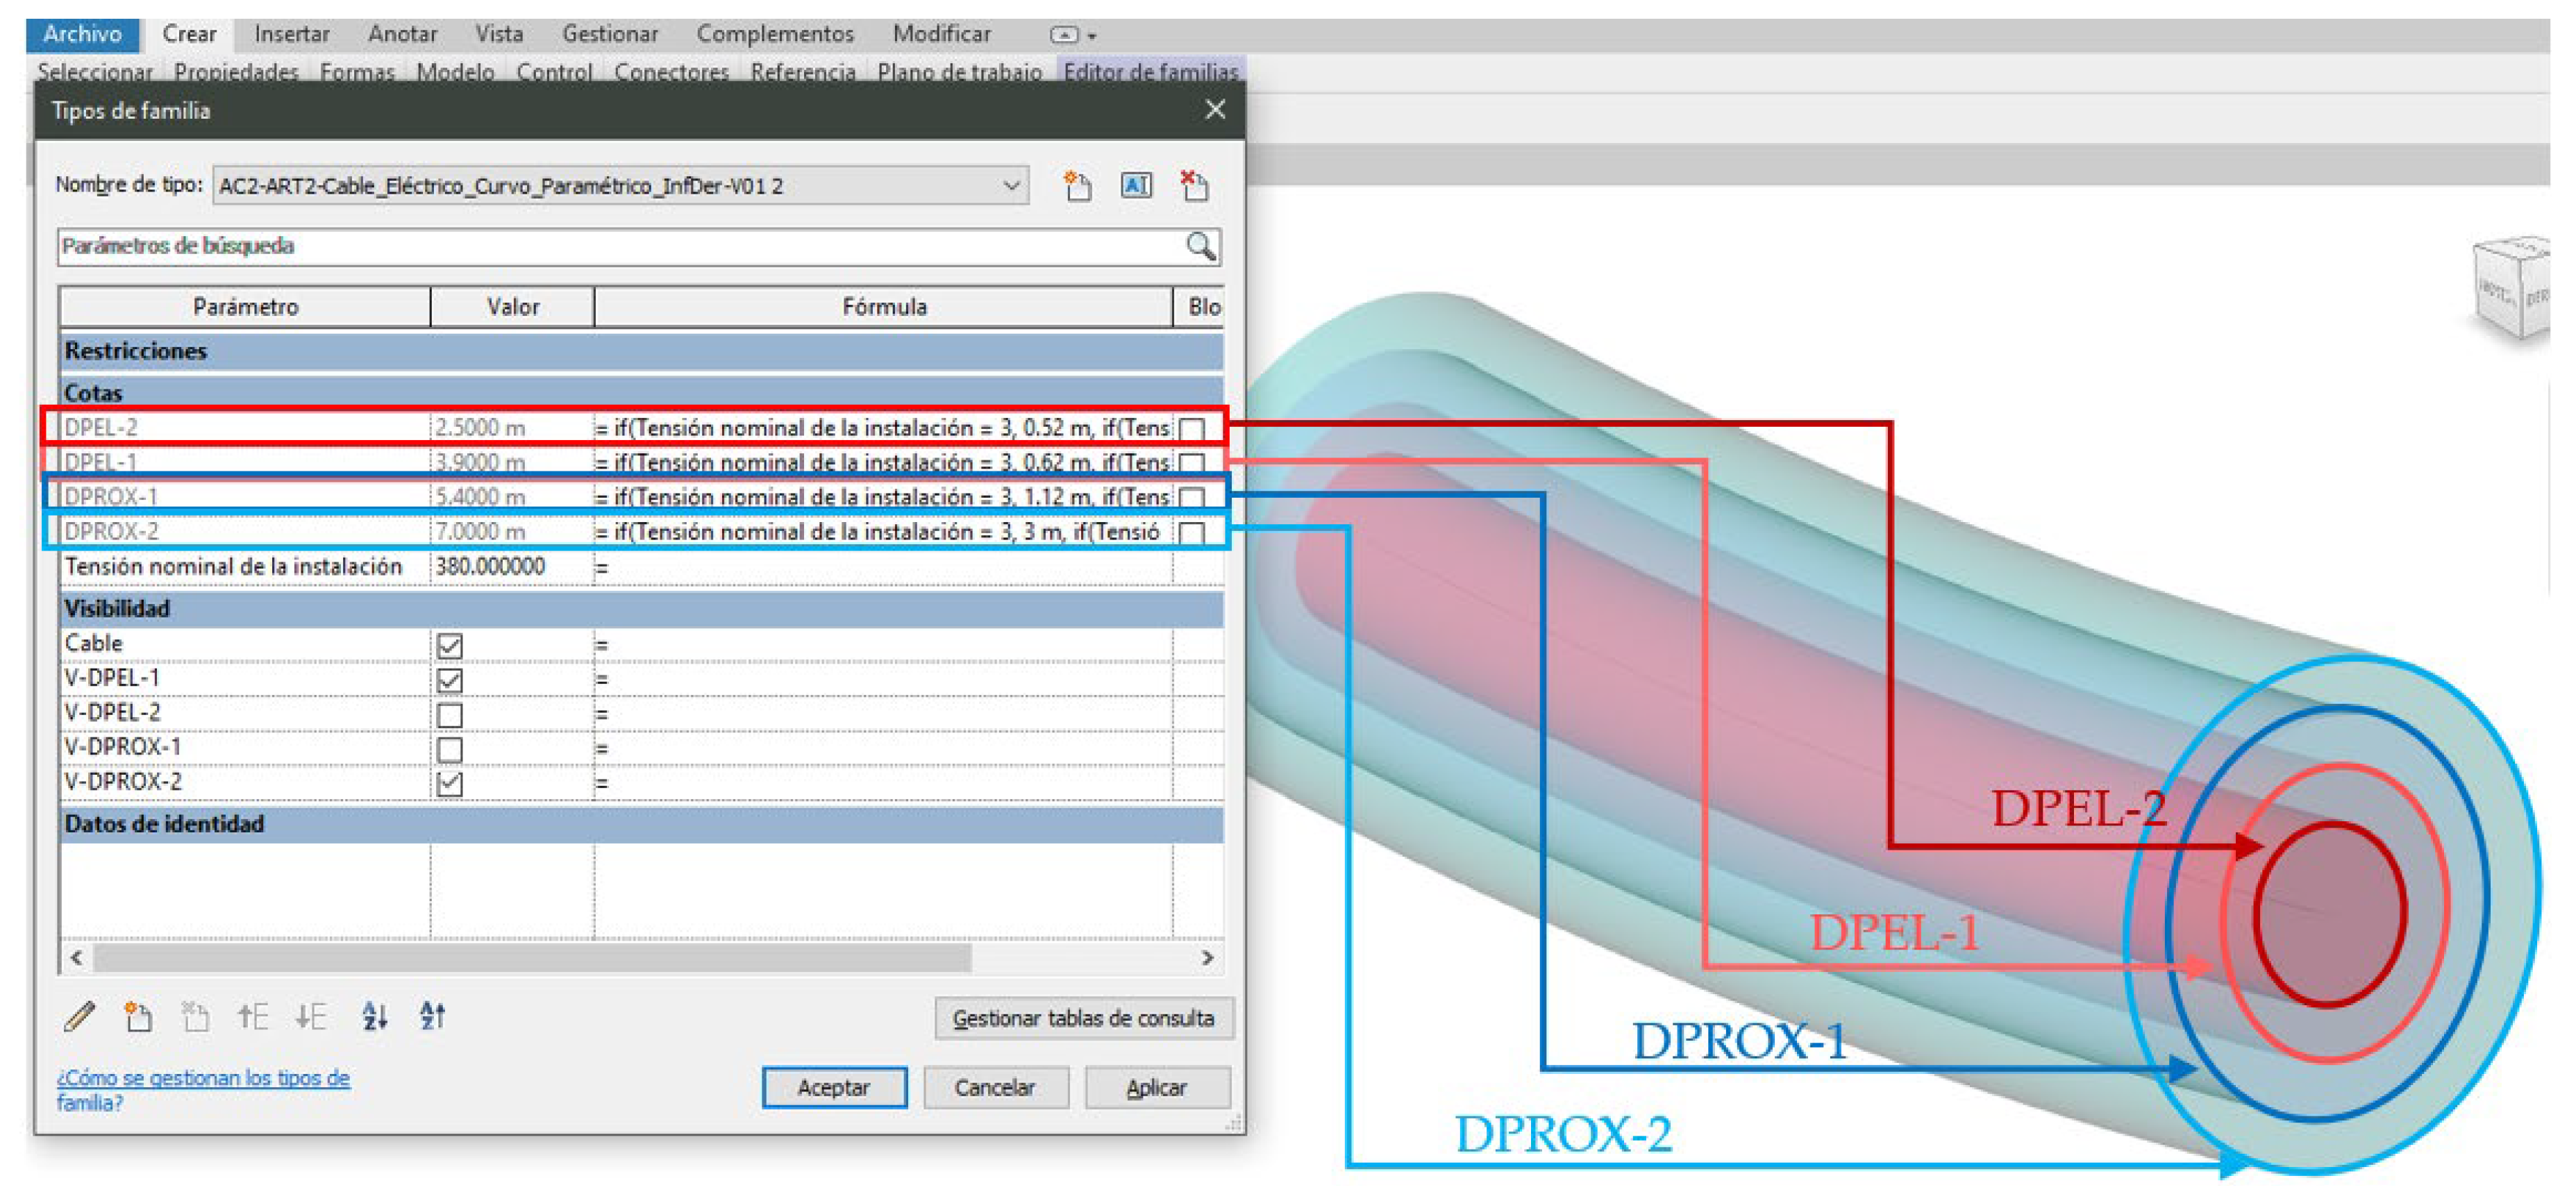Open the quick access toolbar dropdown arrow

(1092, 36)
